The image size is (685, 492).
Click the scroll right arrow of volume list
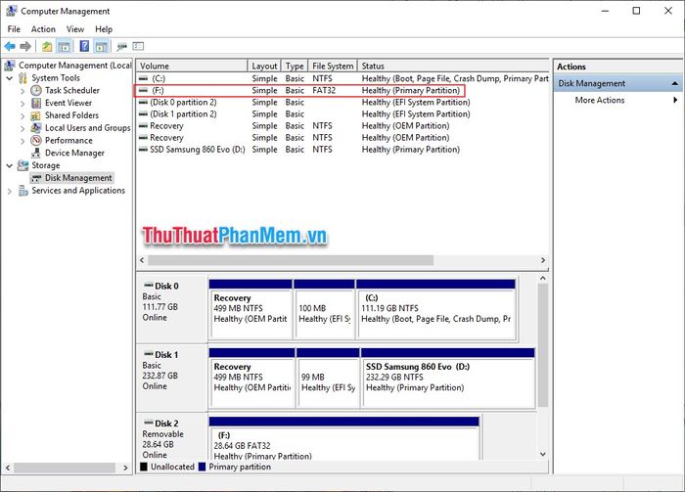coord(543,260)
